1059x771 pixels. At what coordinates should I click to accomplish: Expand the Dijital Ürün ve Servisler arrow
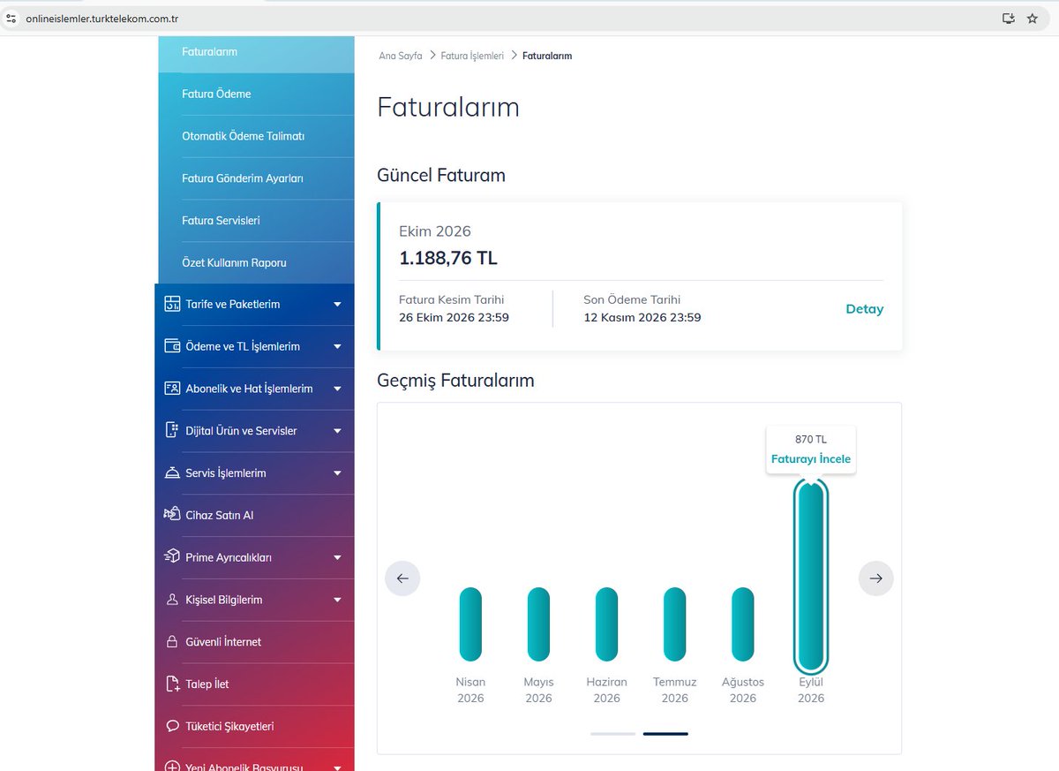[x=337, y=431]
